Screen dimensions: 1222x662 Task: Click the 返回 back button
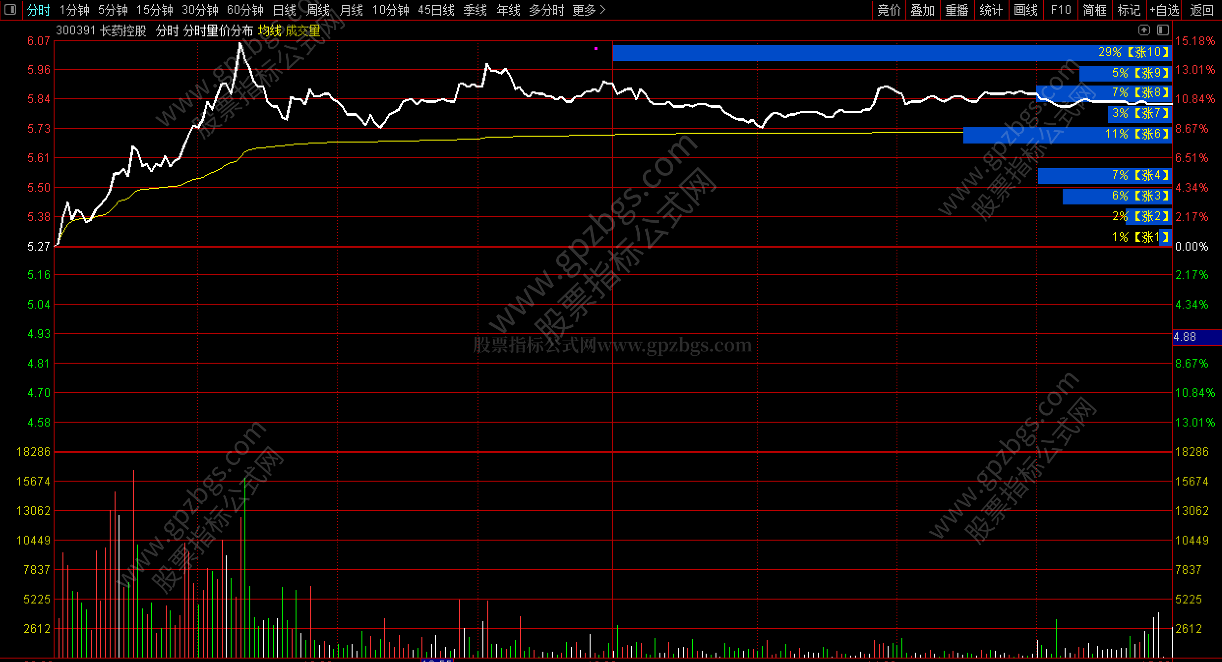pos(1201,10)
